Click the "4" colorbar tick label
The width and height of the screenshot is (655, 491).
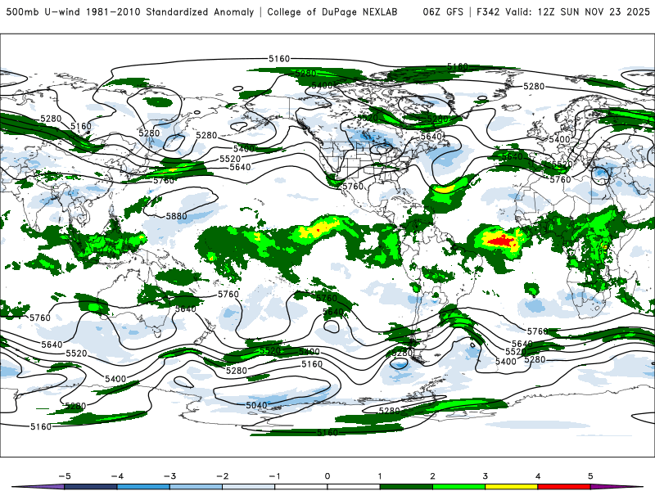[538, 476]
